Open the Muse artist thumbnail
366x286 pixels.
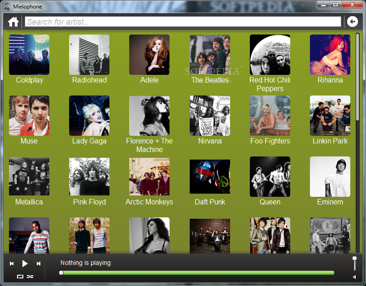[x=29, y=116]
